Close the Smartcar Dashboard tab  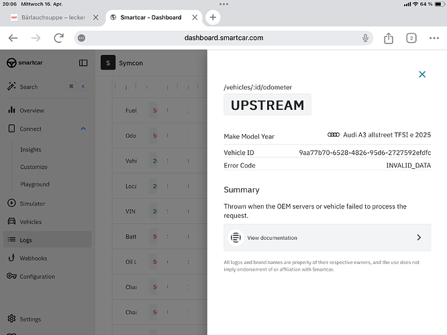[195, 17]
